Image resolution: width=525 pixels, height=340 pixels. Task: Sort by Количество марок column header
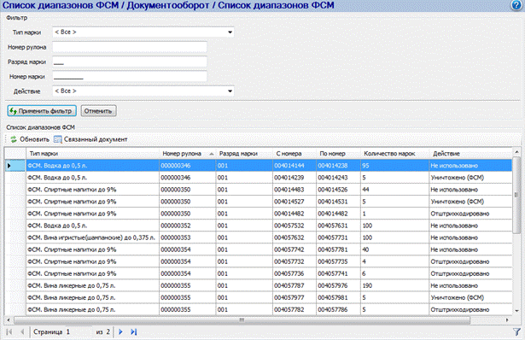coord(394,154)
